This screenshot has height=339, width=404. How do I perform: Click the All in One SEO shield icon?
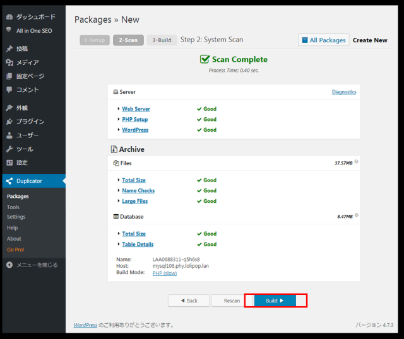coord(9,30)
